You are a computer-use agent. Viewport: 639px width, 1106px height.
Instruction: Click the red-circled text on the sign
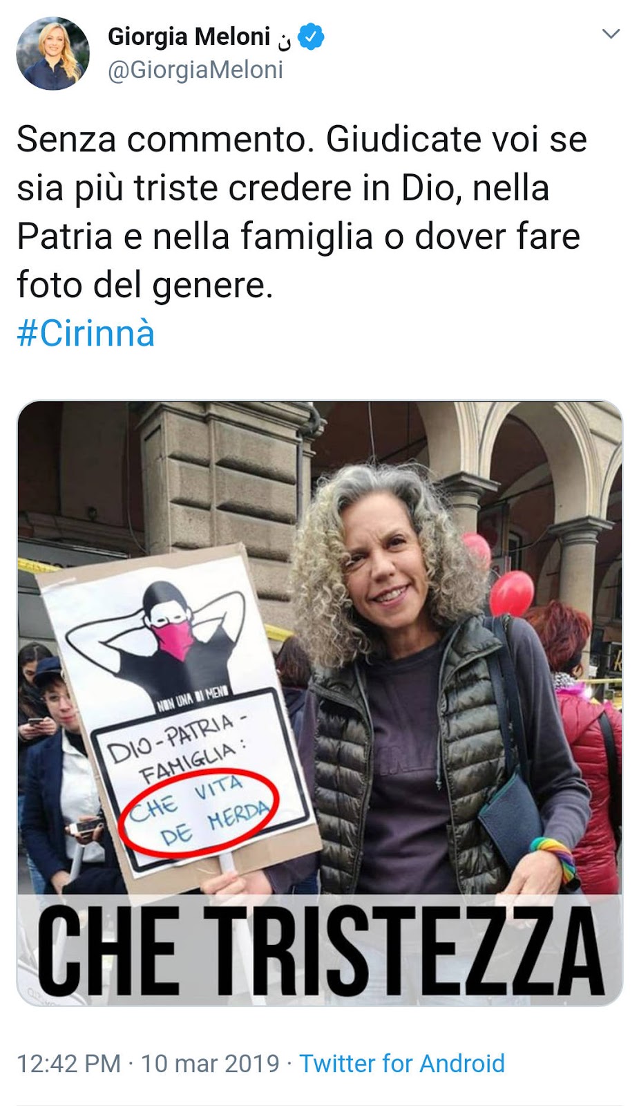tap(198, 810)
